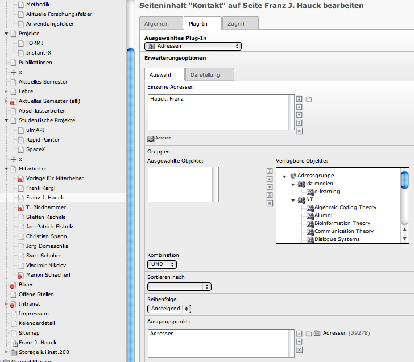
Task: Collapse the Adressgruppe tree node
Action: coord(284,176)
